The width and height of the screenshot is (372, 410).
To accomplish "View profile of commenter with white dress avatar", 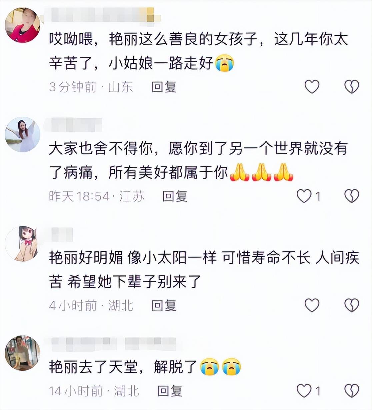I will pyautogui.click(x=23, y=135).
